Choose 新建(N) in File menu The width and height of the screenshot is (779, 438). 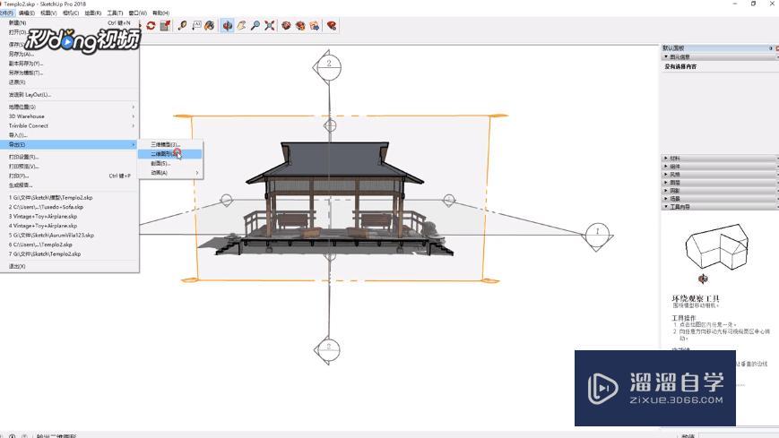coord(70,23)
